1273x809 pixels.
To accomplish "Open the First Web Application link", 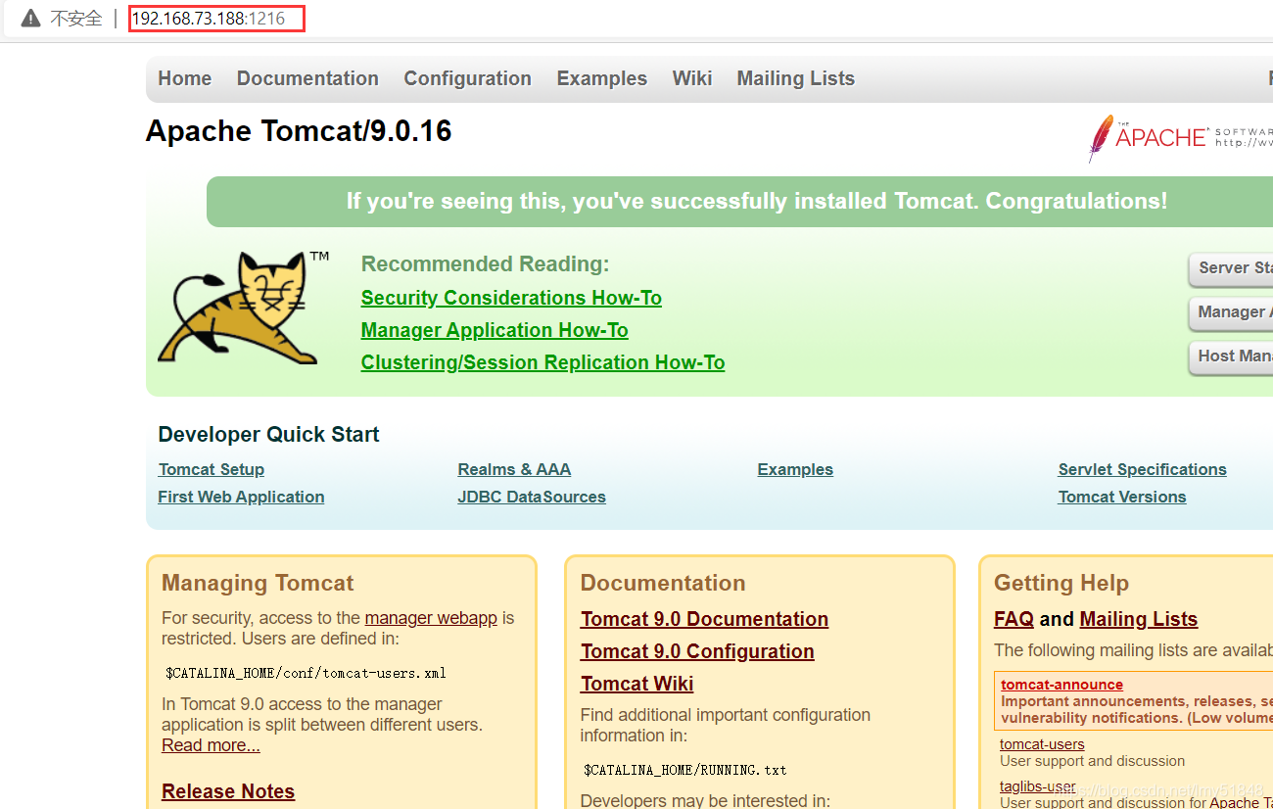I will pyautogui.click(x=241, y=497).
